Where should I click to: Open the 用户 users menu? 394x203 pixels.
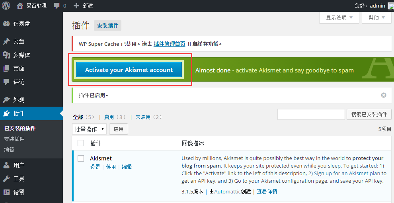31,165
